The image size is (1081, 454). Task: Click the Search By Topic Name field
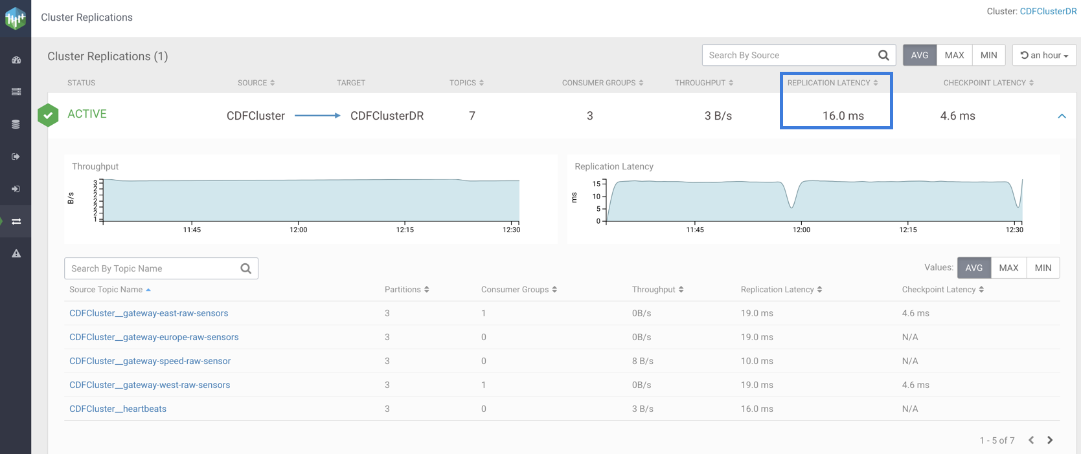pos(152,268)
